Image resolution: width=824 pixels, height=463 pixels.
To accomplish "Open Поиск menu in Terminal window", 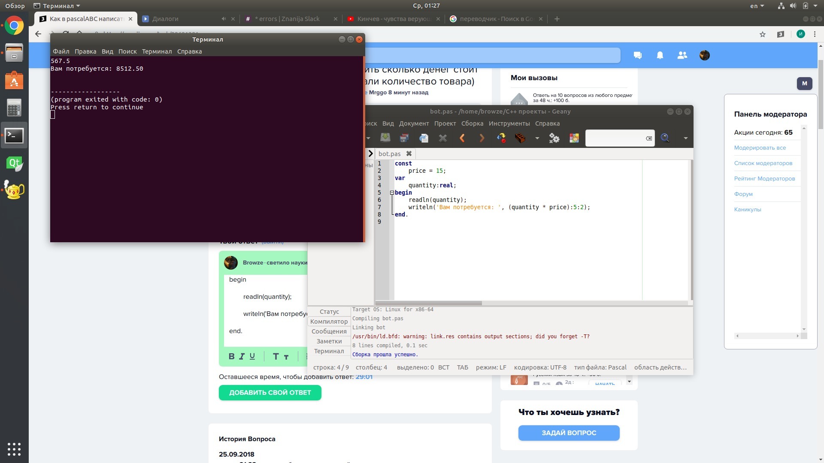I will (x=127, y=51).
